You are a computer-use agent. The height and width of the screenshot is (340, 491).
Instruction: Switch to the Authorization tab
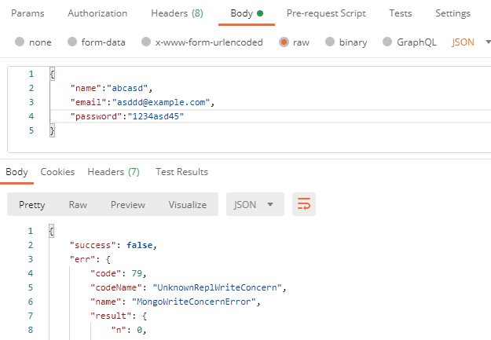(x=97, y=13)
